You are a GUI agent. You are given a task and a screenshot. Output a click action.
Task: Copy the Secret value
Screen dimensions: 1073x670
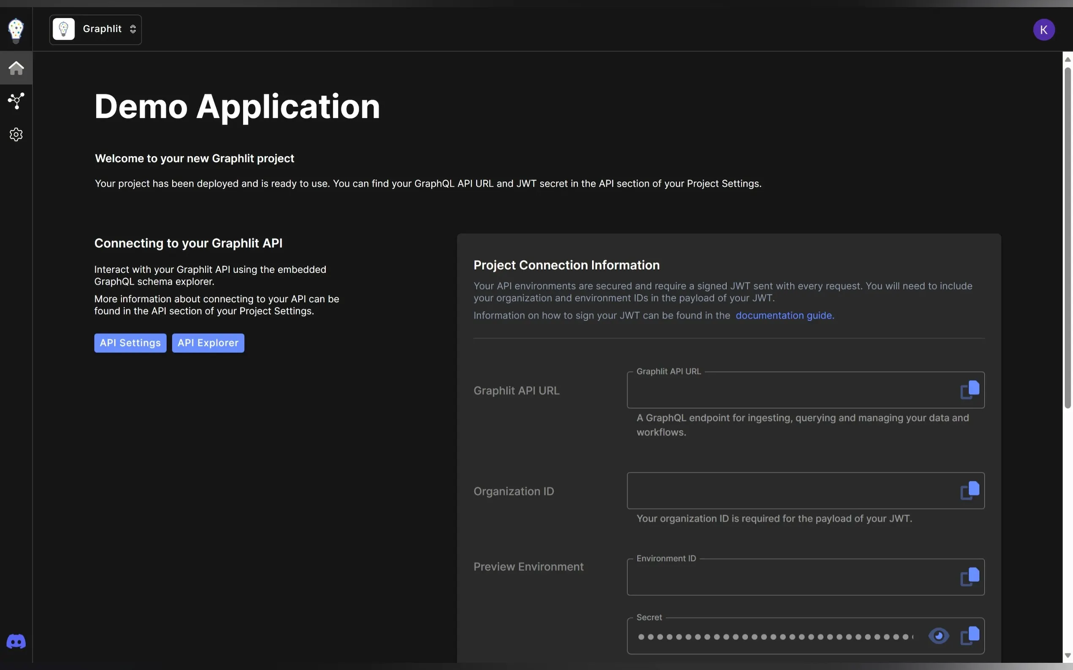coord(970,635)
